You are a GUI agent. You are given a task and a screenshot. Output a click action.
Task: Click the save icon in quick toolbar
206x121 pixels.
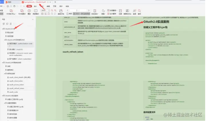pyautogui.click(x=11, y=6)
